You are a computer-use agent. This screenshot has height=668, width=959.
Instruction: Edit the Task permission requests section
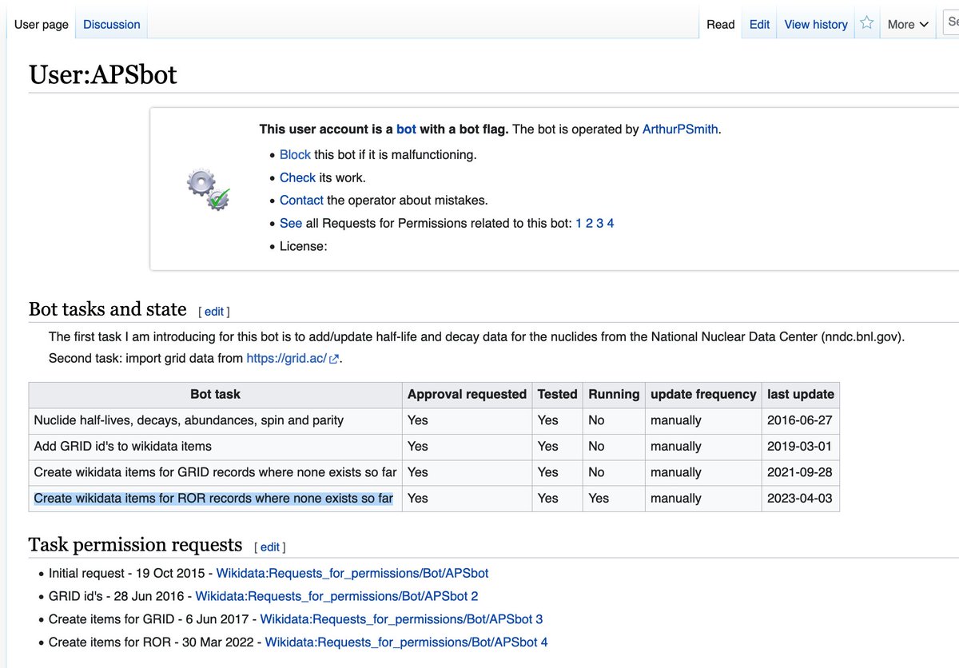tap(270, 547)
